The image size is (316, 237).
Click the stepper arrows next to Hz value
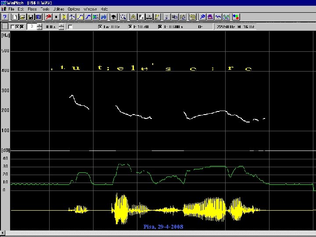61,27
